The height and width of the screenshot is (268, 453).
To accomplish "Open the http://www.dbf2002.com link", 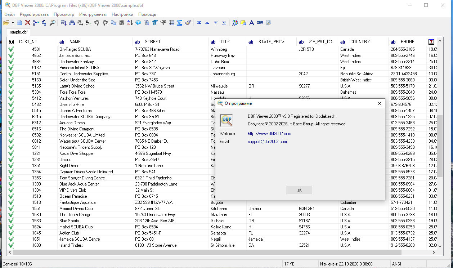I will coord(269,134).
